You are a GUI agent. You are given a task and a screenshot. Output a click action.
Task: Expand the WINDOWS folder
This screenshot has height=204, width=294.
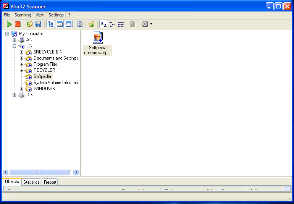[x=21, y=89]
